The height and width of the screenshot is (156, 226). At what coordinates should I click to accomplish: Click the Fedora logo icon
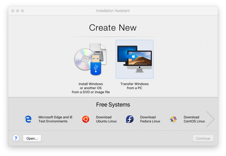130,119
